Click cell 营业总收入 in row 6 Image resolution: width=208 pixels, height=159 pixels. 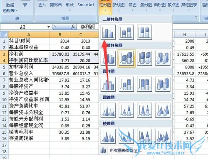(29, 73)
